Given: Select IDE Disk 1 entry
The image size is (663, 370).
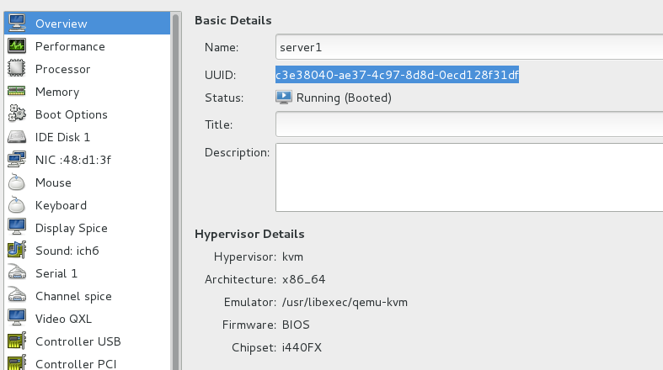Looking at the screenshot, I should tap(87, 137).
